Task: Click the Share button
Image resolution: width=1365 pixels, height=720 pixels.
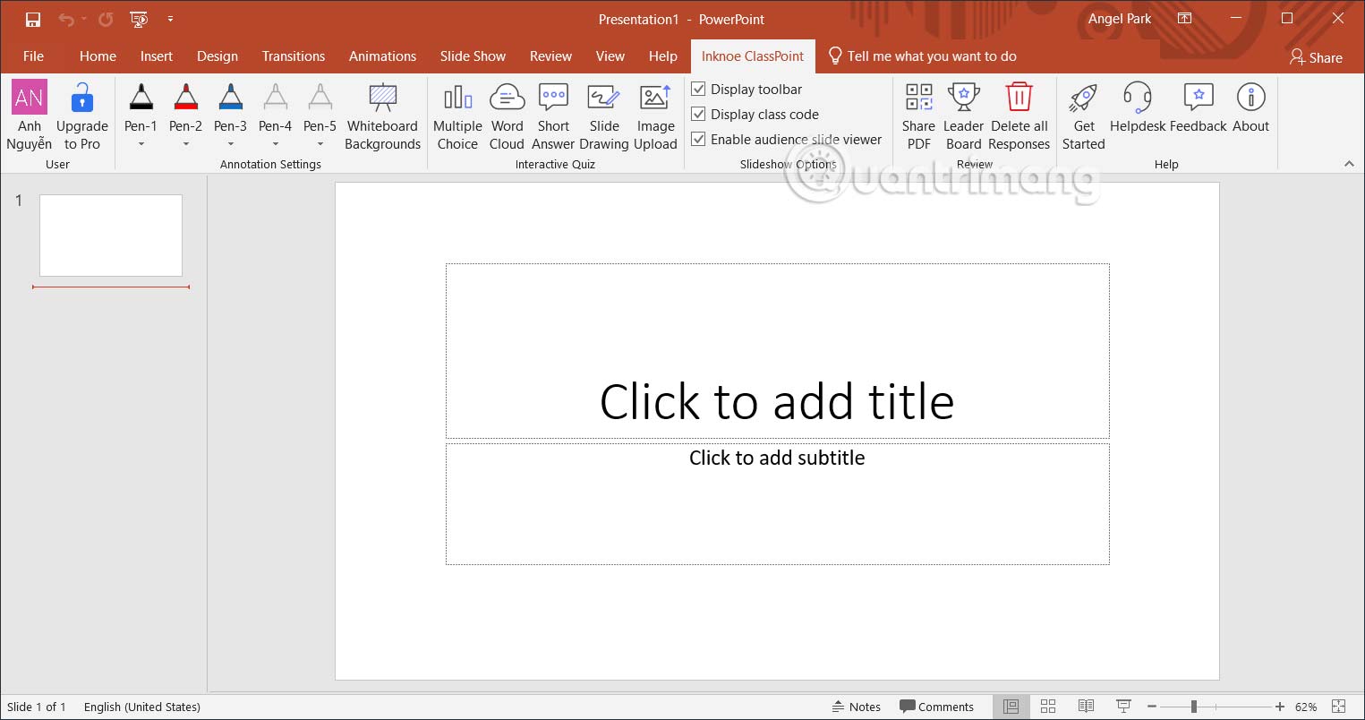Action: pos(1316,57)
